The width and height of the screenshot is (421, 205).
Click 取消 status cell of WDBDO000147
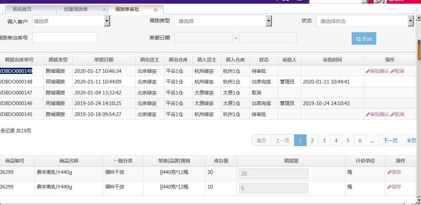point(256,93)
